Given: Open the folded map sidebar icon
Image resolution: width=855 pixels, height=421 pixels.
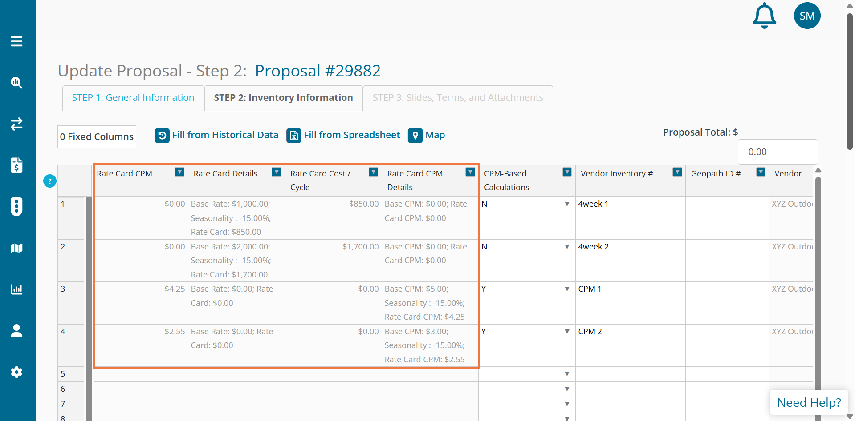Looking at the screenshot, I should [x=16, y=248].
